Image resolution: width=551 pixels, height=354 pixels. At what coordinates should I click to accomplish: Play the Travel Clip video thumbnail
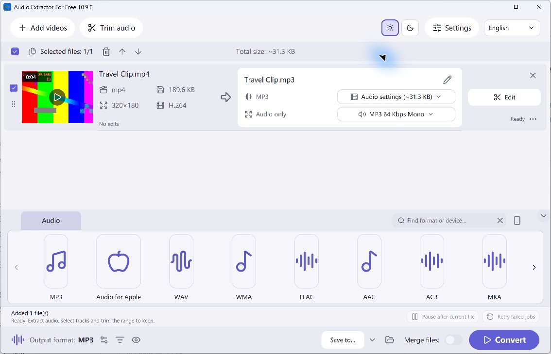57,97
